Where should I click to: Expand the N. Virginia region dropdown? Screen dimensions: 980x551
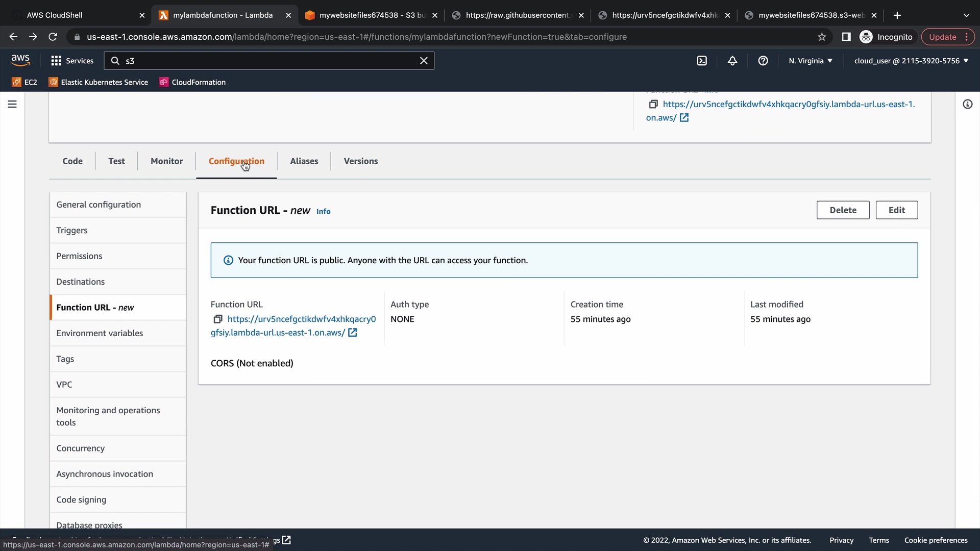810,61
